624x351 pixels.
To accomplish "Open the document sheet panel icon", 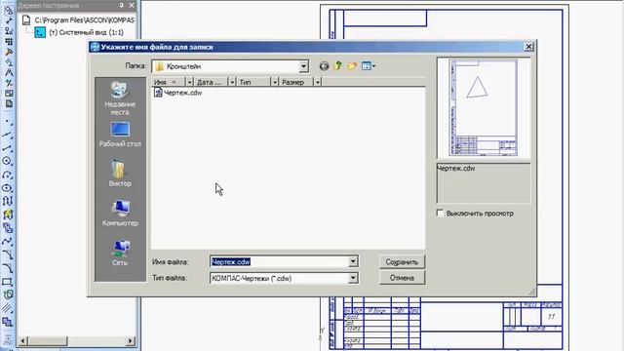I will point(8,103).
